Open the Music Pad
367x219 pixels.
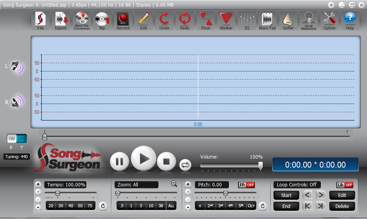click(267, 21)
